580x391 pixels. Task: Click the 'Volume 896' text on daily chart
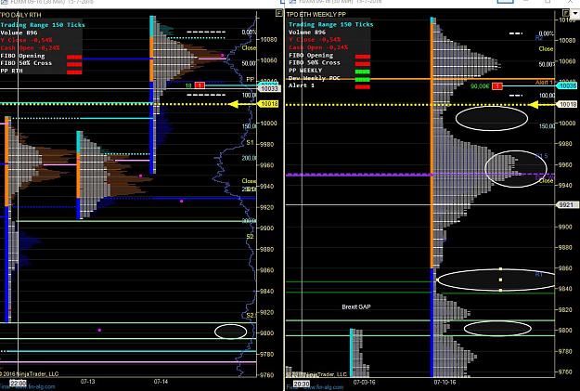[19, 33]
